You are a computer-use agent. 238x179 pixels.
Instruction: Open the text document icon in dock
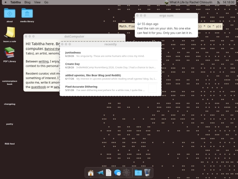click(x=108, y=173)
